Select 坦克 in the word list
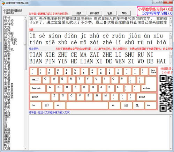174x152 pixels. click(x=7, y=30)
